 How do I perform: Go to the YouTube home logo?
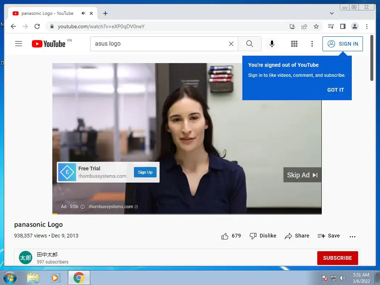point(49,44)
